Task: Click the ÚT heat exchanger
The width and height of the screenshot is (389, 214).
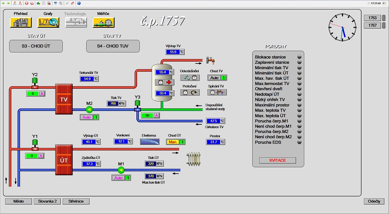Action: tap(64, 160)
